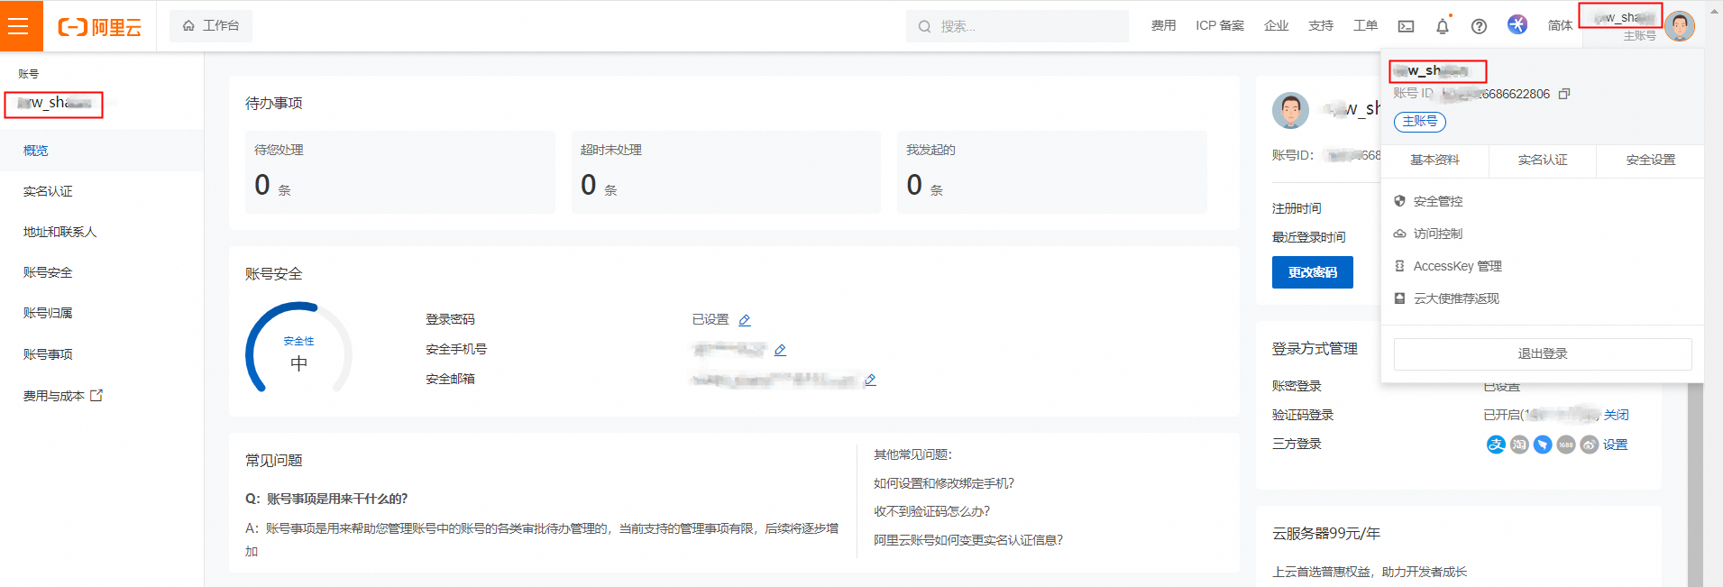Open 实名认证 tab in account dropdown
Image resolution: width=1723 pixels, height=587 pixels.
(x=1543, y=161)
